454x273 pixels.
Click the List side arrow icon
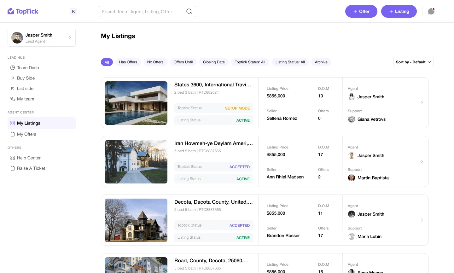13,89
